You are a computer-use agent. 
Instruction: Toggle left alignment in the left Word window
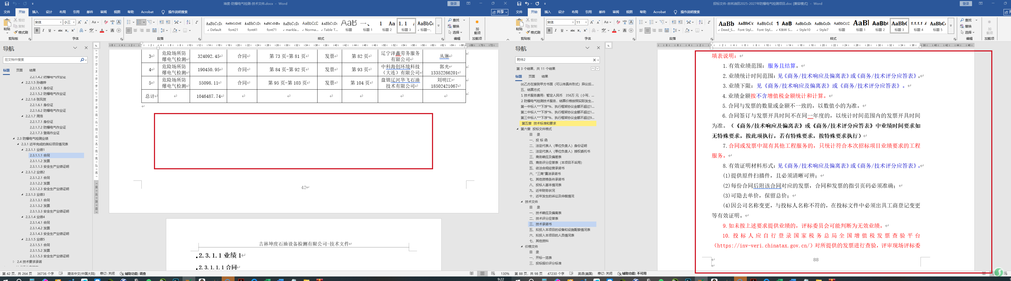tap(129, 30)
